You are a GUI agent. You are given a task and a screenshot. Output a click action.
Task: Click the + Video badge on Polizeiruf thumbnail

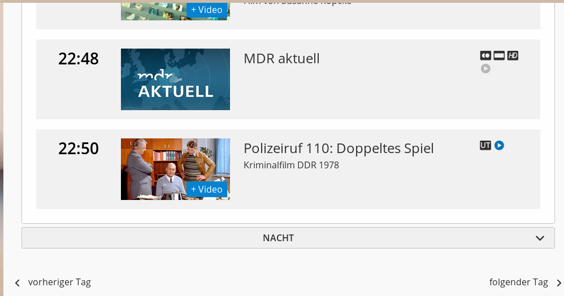click(206, 189)
